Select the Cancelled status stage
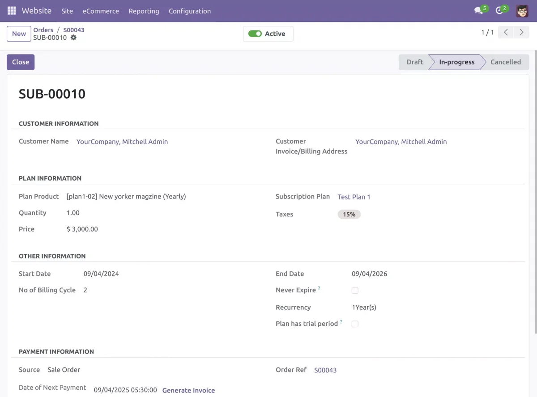Viewport: 537px width, 397px height. [505, 62]
